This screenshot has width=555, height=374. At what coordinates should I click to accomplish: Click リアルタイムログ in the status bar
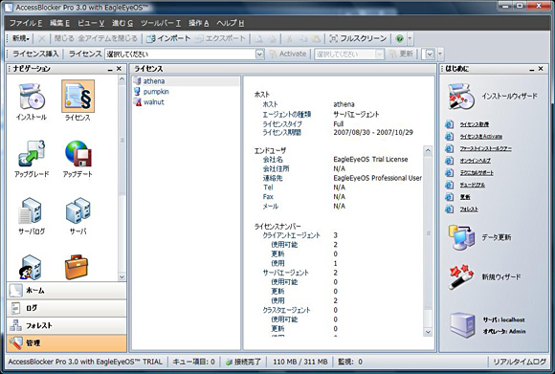coord(520,362)
